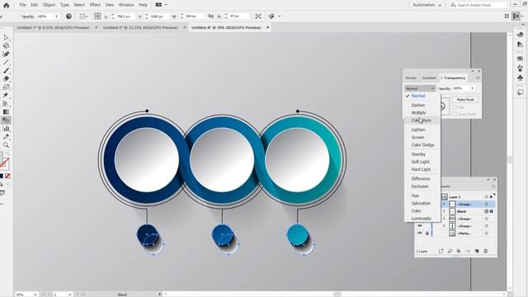
Task: Select the Direct Selection tool
Action: 6,38
